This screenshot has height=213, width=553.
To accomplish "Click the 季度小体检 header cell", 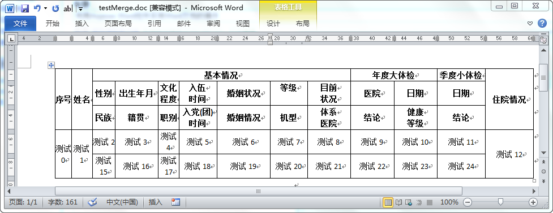I will (461, 75).
